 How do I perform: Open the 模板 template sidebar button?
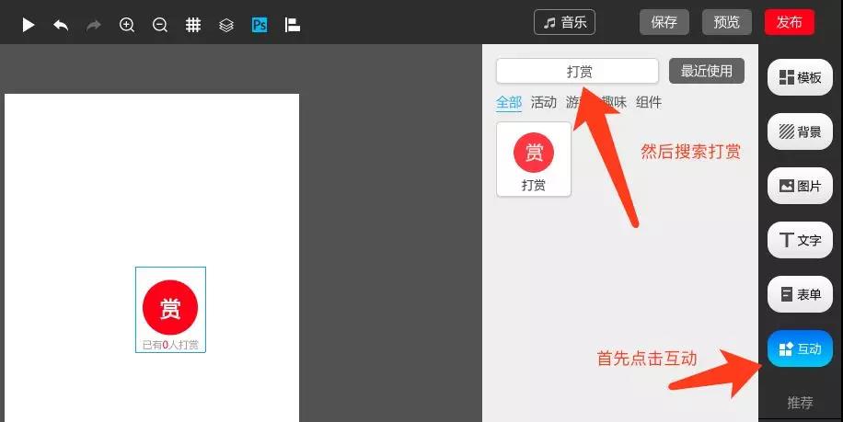click(800, 77)
